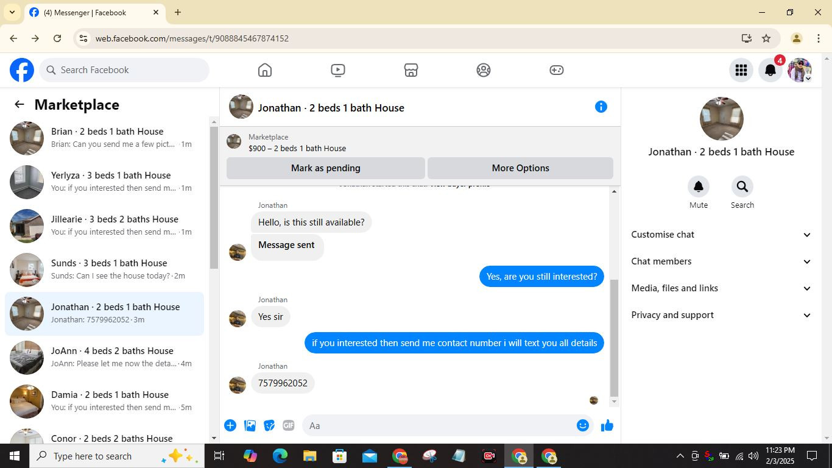The width and height of the screenshot is (832, 468).
Task: Bookmark this page with the star
Action: pos(766,38)
